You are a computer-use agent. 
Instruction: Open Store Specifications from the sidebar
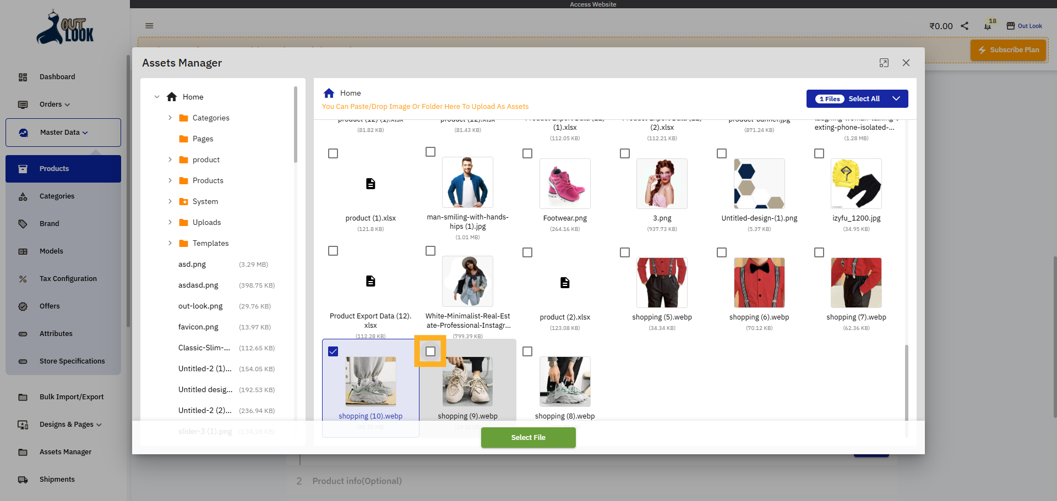click(72, 361)
